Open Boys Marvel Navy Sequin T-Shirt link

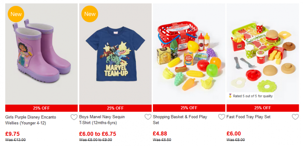tap(102, 120)
